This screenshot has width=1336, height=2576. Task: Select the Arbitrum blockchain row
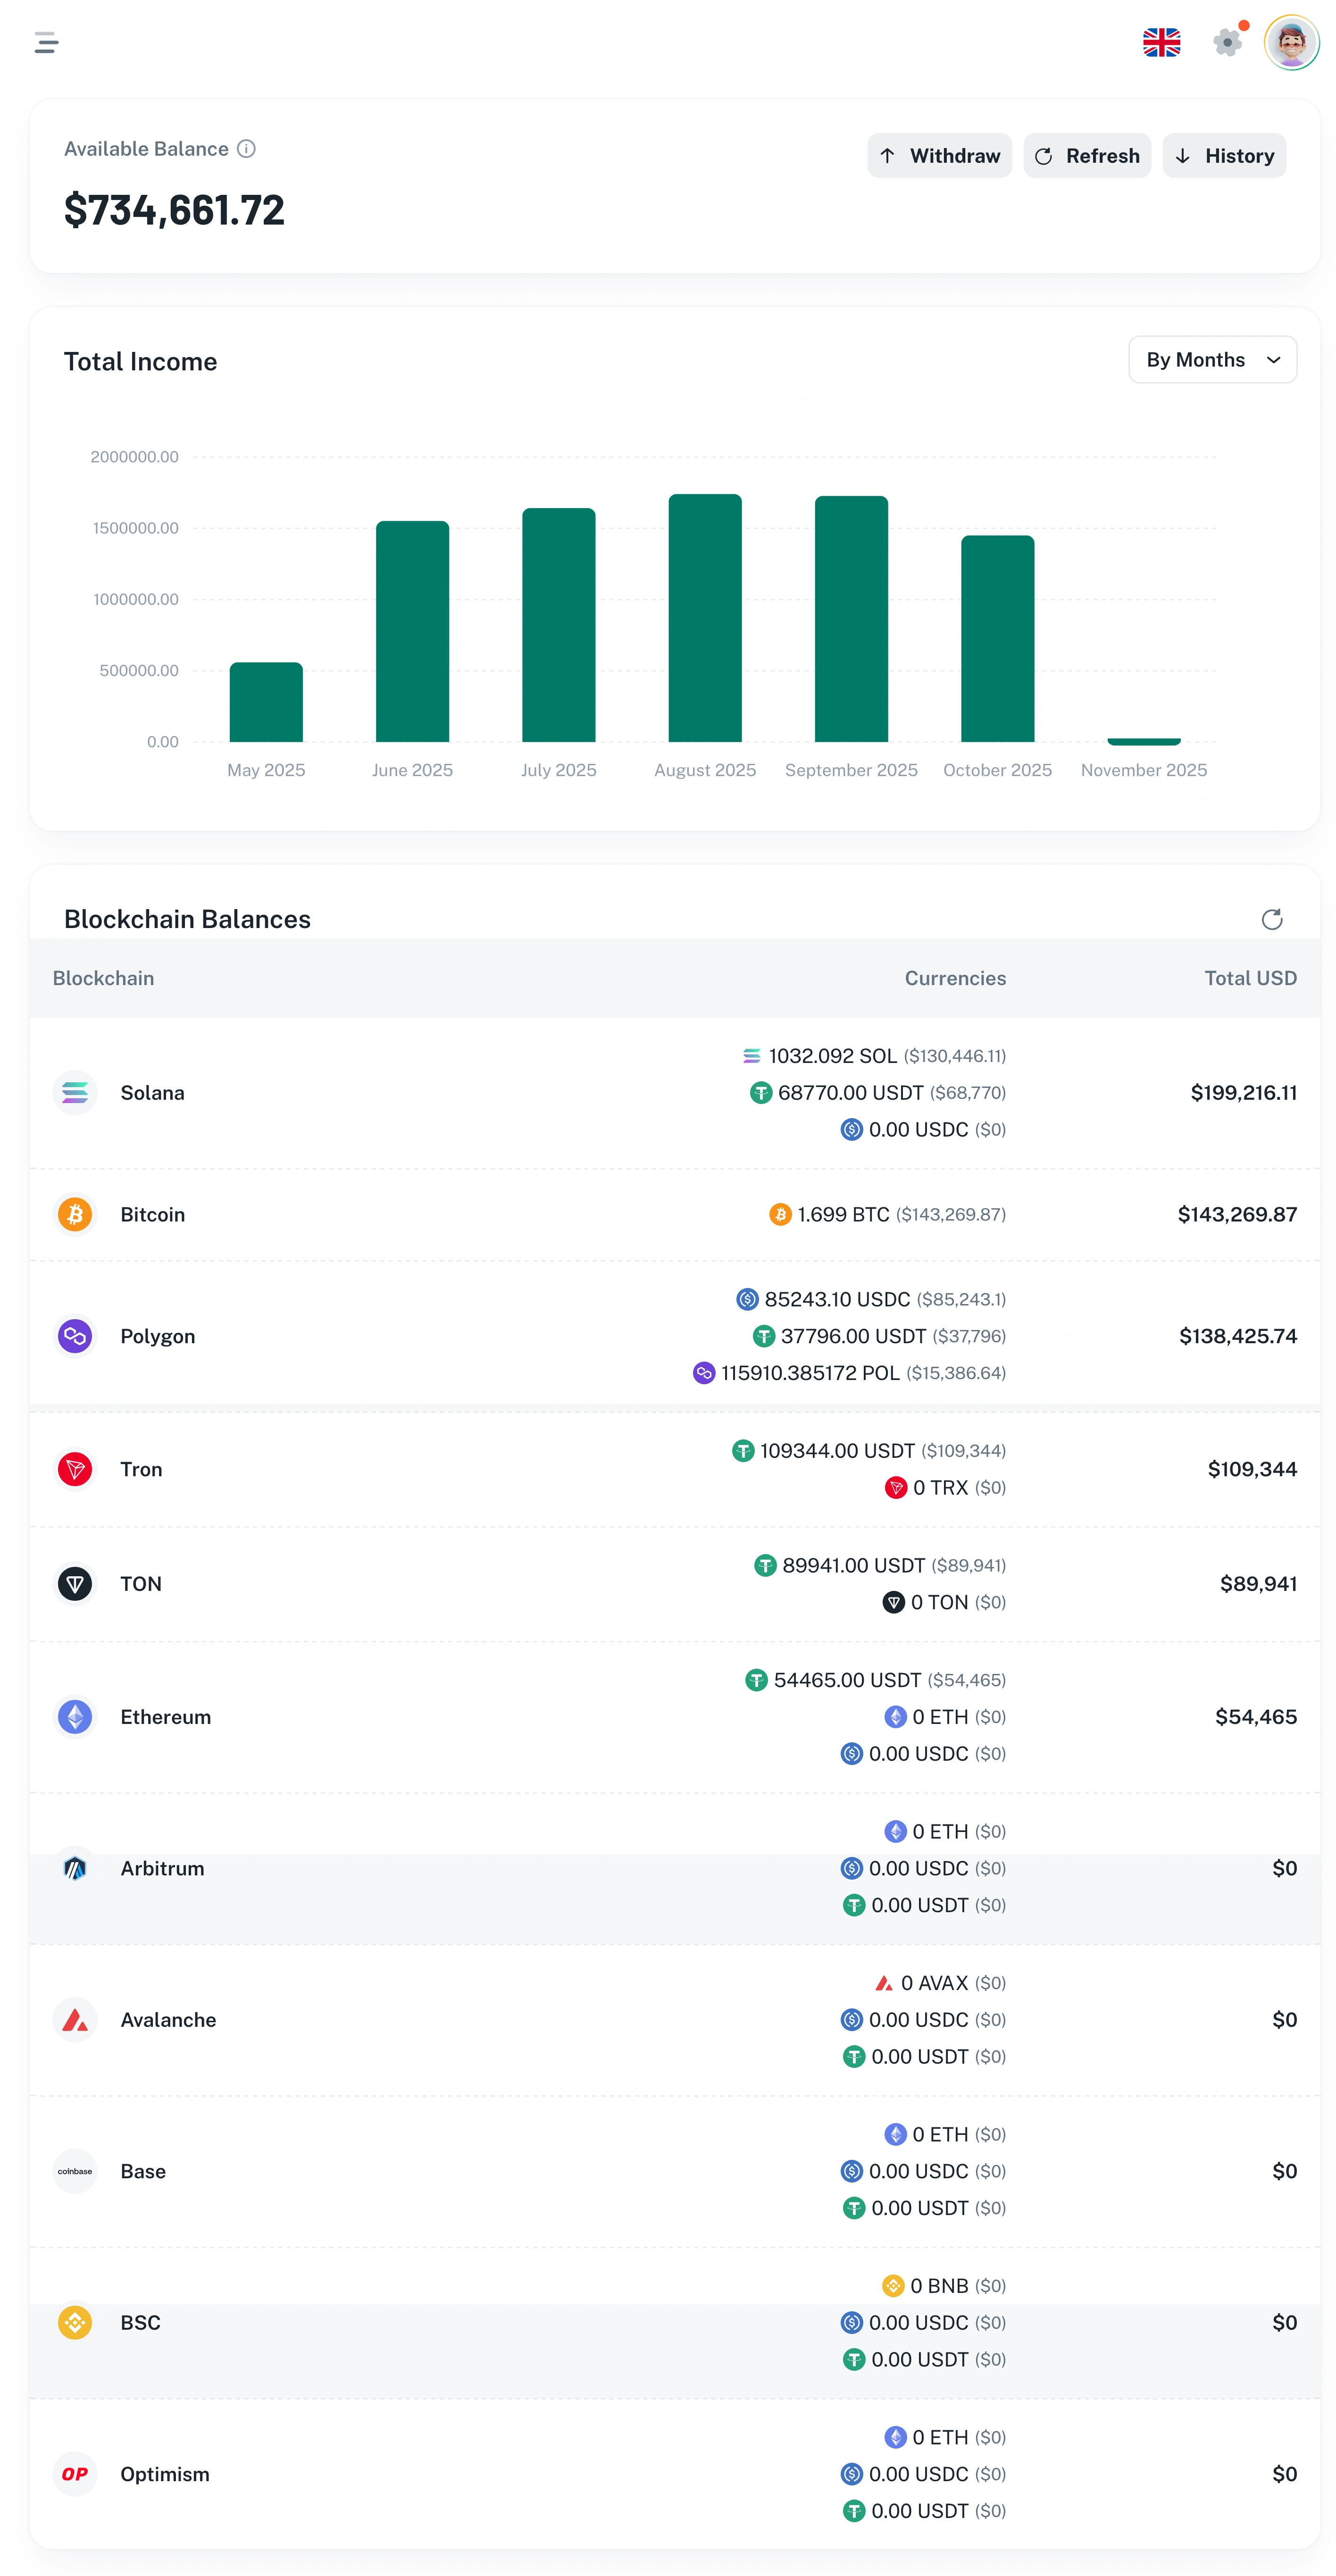coord(162,1869)
